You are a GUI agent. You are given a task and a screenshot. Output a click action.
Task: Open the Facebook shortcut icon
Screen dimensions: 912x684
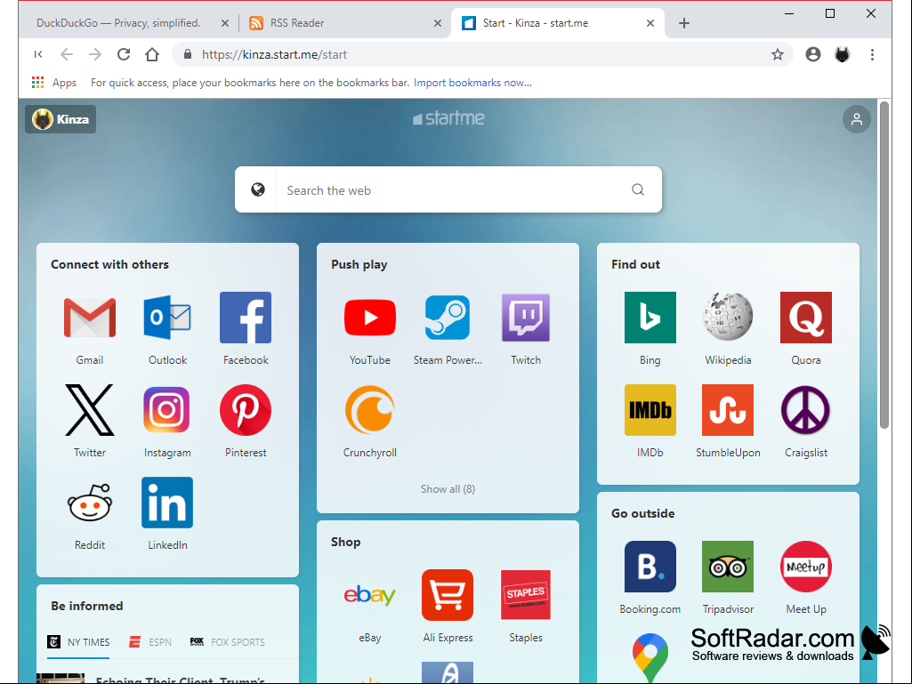click(x=246, y=318)
